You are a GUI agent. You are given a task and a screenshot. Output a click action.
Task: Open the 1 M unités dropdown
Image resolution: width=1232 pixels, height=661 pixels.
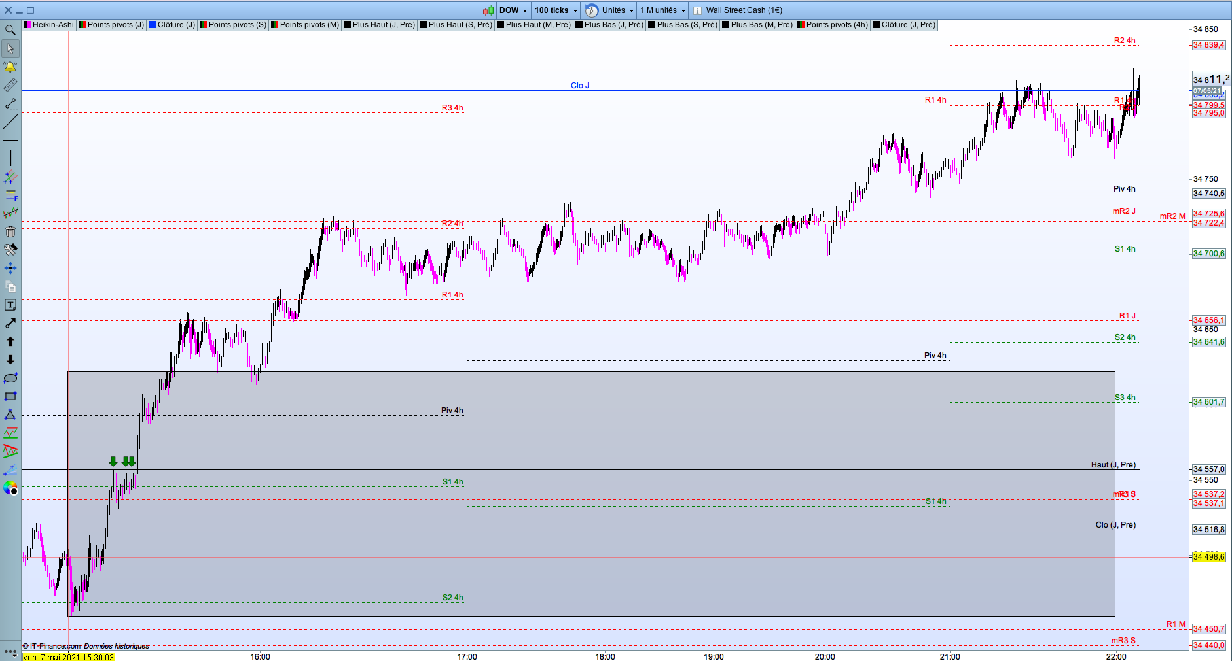[662, 10]
